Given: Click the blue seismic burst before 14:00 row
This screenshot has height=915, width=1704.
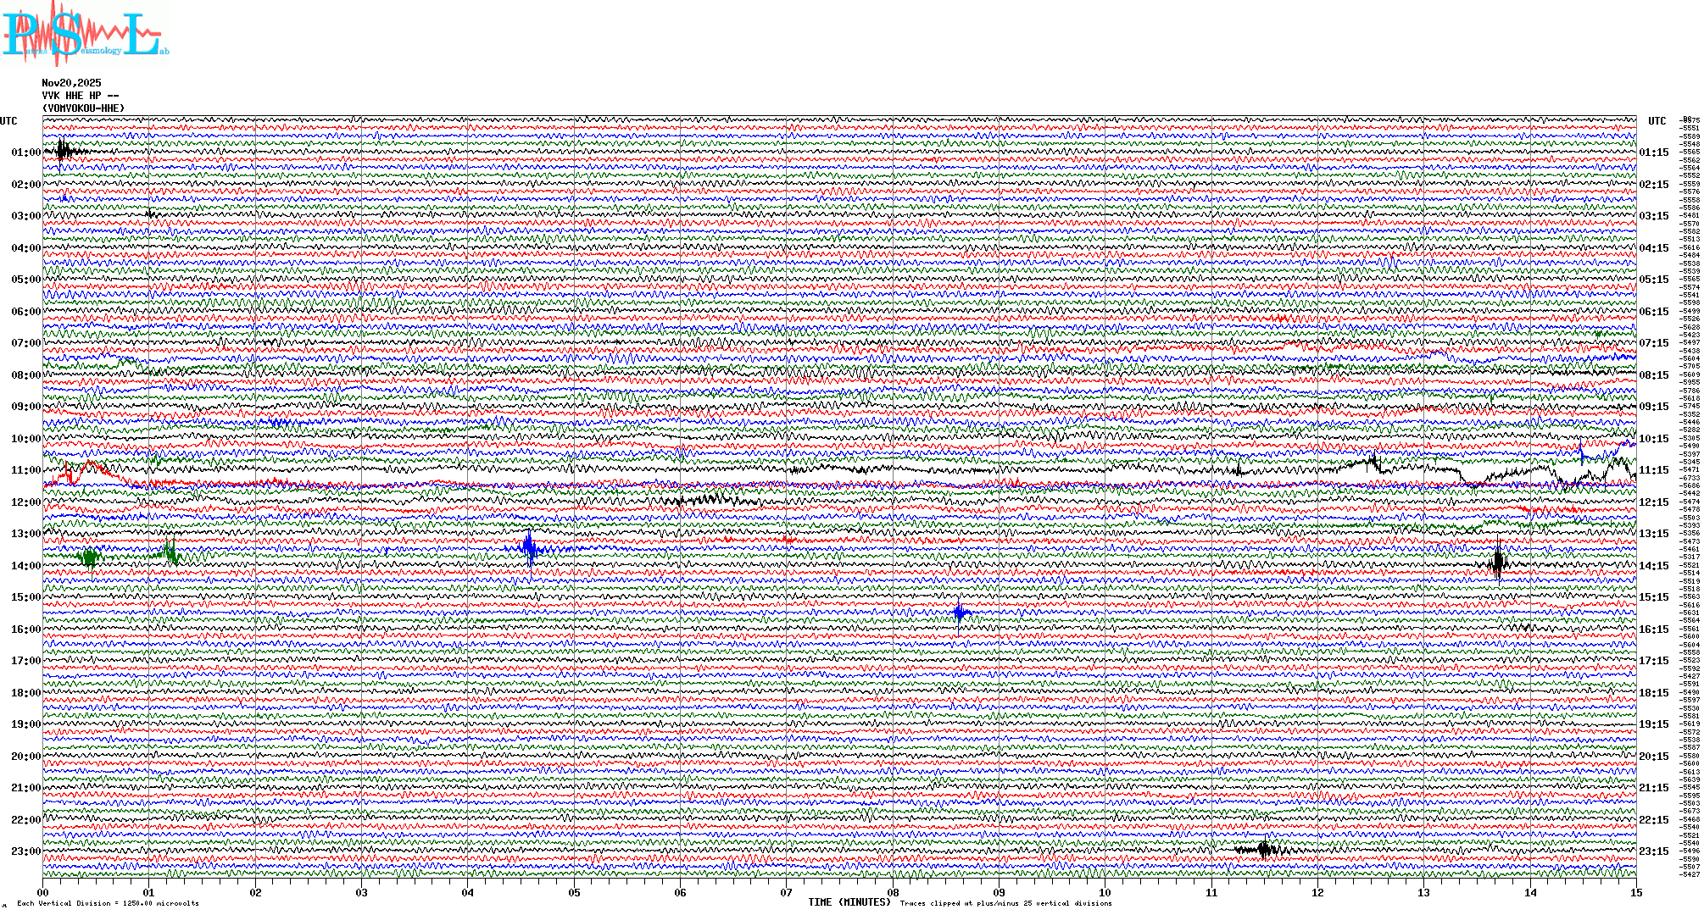Looking at the screenshot, I should pos(530,549).
